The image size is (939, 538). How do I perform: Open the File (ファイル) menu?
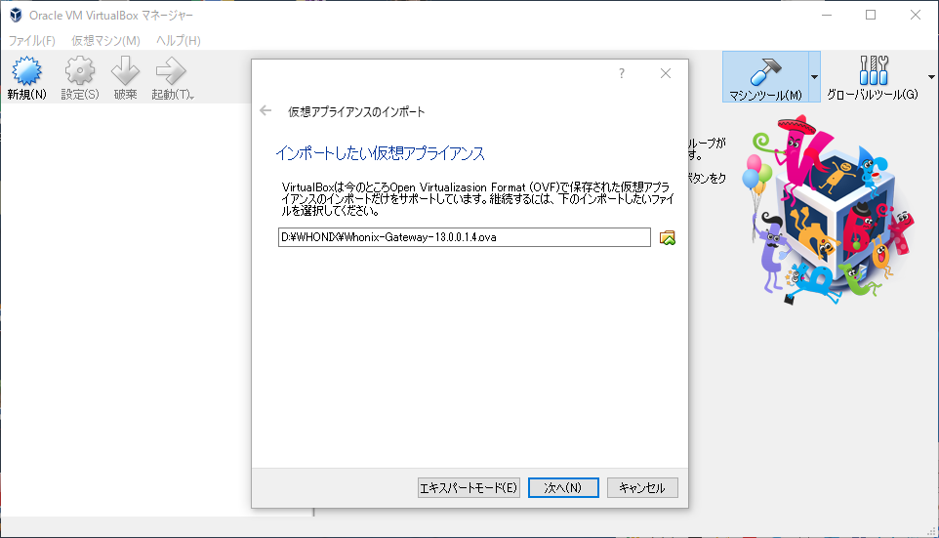point(32,41)
